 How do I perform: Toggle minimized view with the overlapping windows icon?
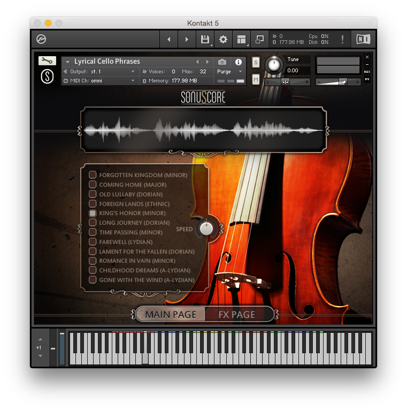pos(259,39)
